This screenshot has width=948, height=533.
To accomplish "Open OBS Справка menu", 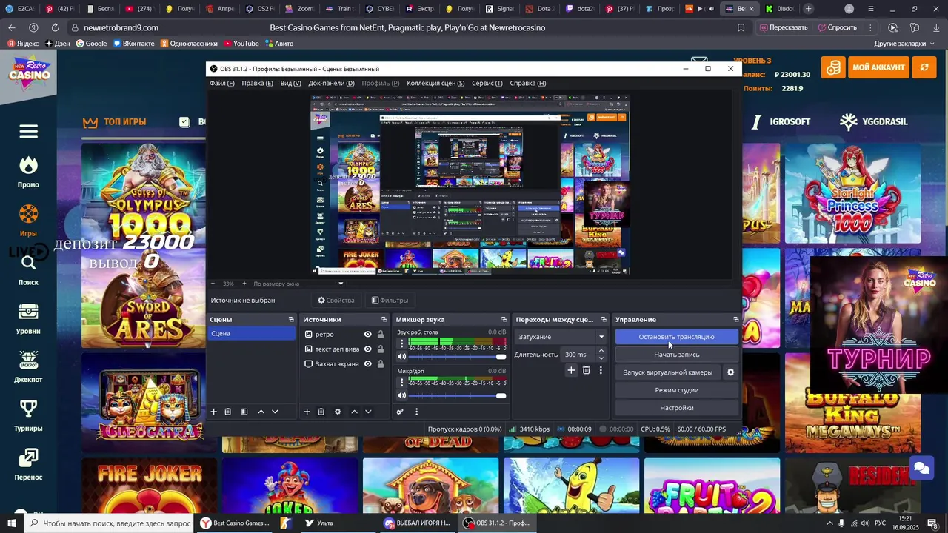I will 528,83.
